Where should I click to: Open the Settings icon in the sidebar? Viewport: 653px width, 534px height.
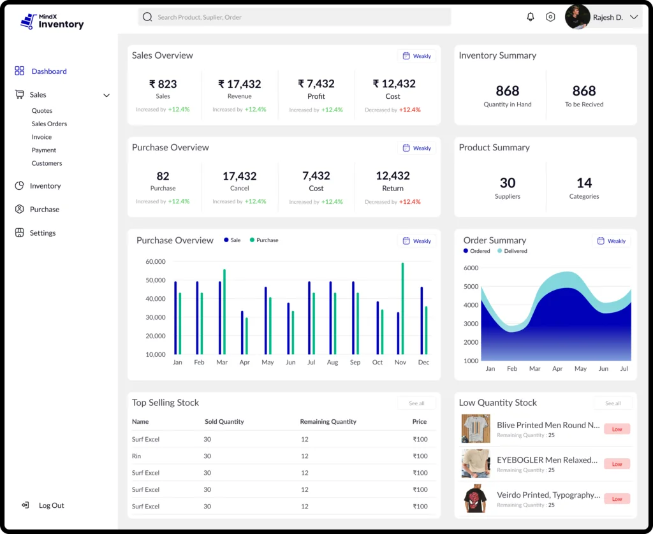click(20, 233)
